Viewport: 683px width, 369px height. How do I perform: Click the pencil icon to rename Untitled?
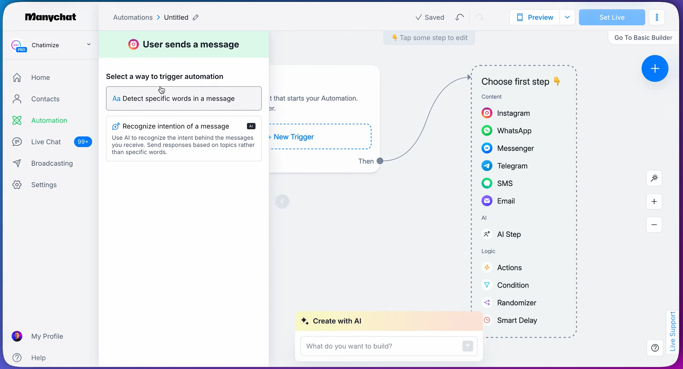click(196, 17)
